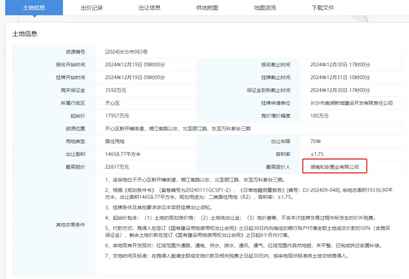Click the 资源编号 label cell
Image resolution: width=409 pixels, height=279 pixels.
point(54,52)
